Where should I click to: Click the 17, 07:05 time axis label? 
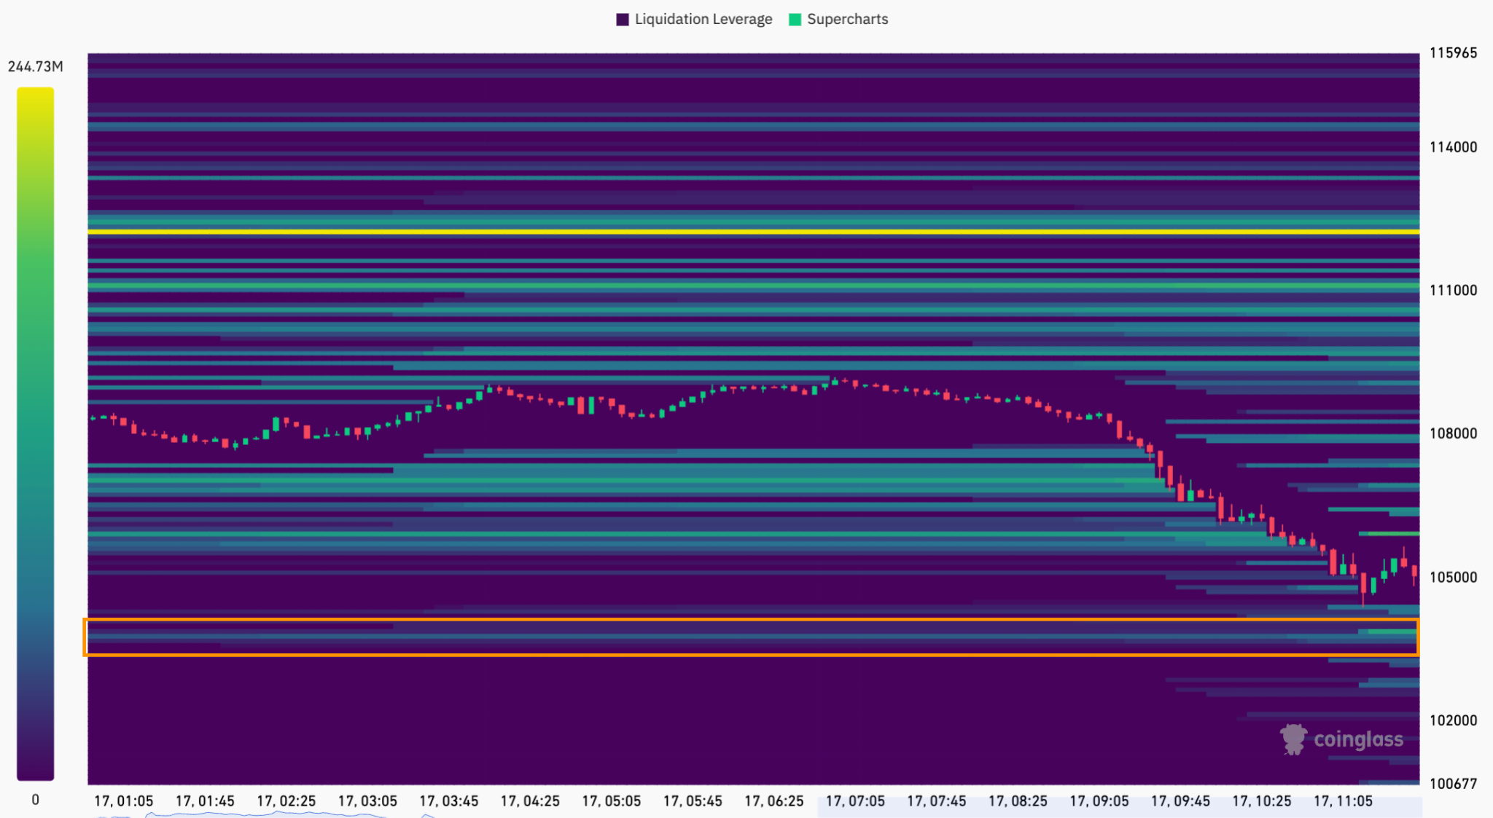click(x=854, y=801)
